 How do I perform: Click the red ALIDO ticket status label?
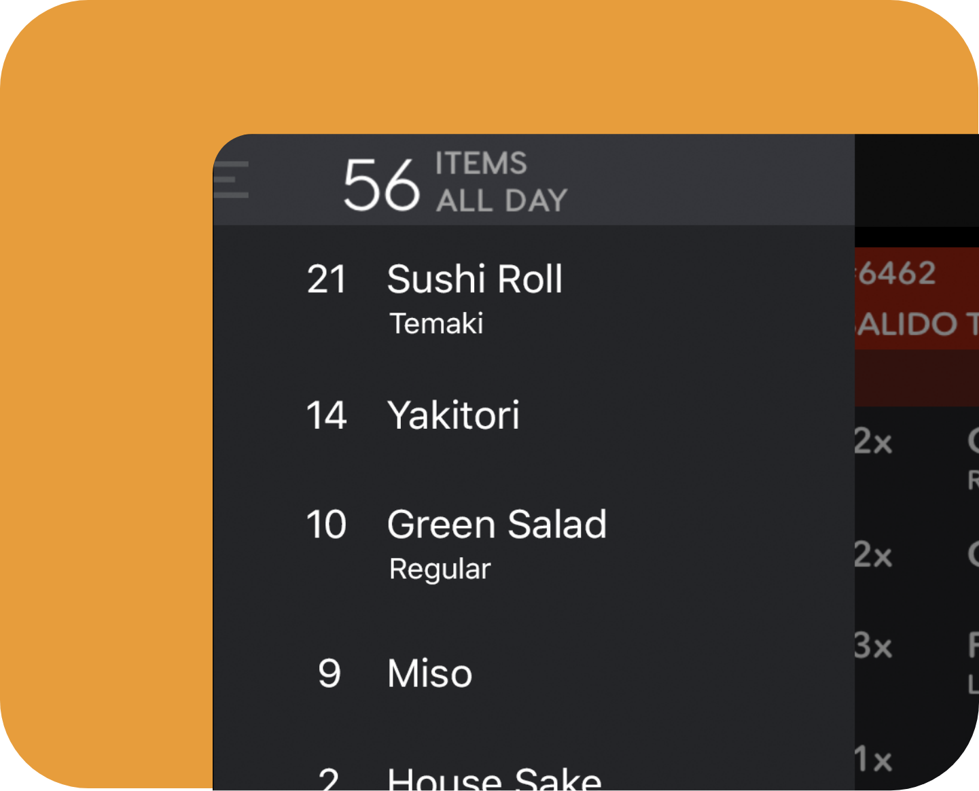click(x=914, y=324)
